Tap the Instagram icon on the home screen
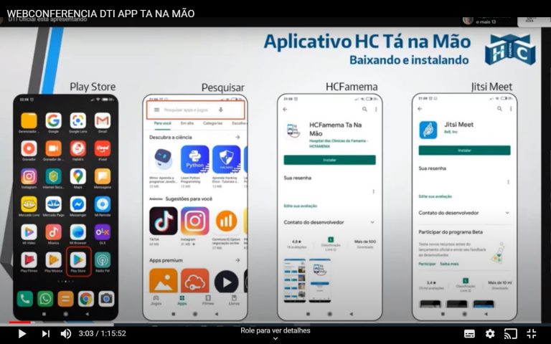Image resolution: width=551 pixels, height=344 pixels. 29,176
